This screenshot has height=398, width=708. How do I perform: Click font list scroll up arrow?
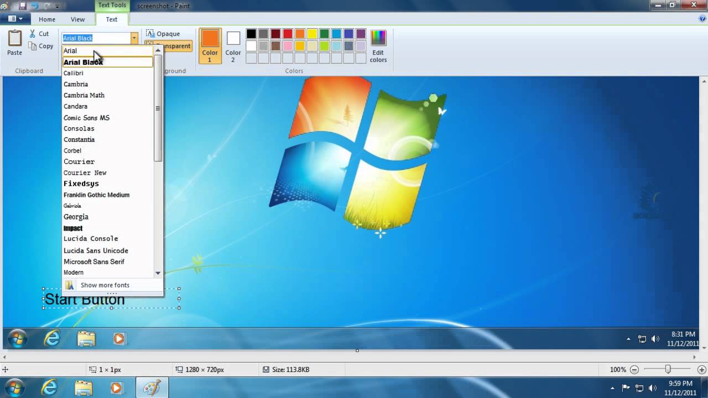pyautogui.click(x=158, y=50)
